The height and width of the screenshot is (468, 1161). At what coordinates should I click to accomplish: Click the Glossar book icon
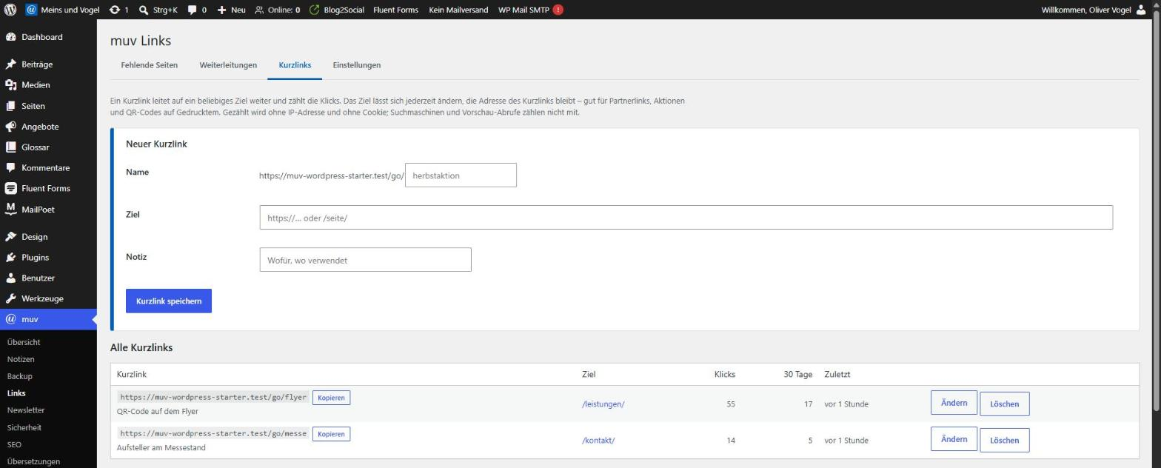(x=10, y=147)
